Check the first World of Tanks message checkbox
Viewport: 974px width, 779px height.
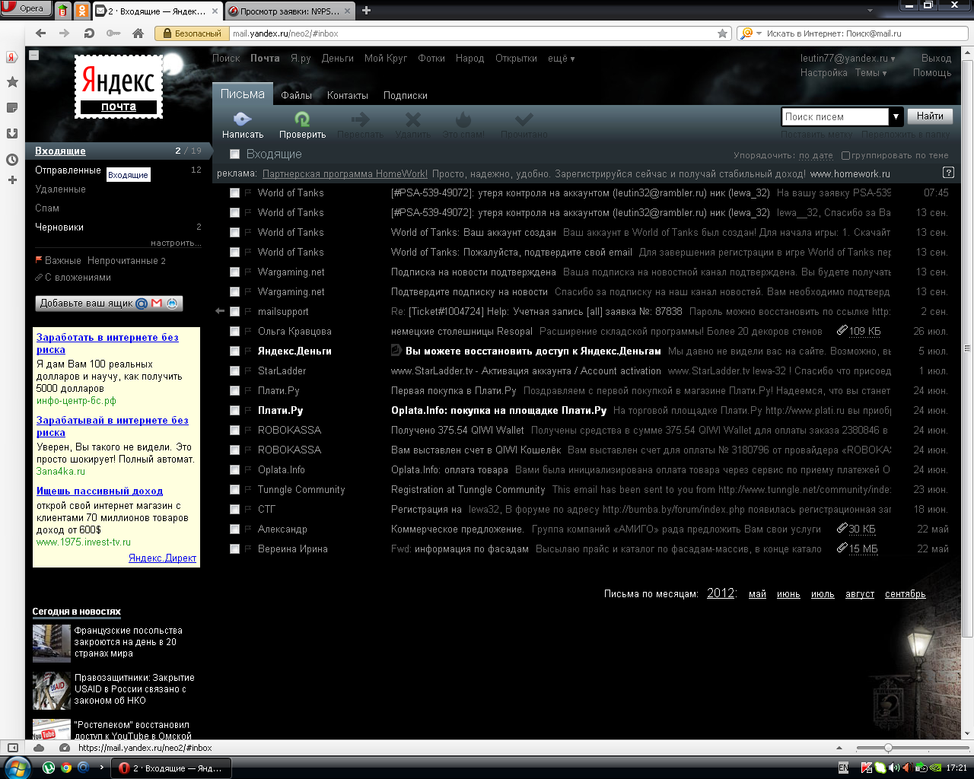click(235, 193)
